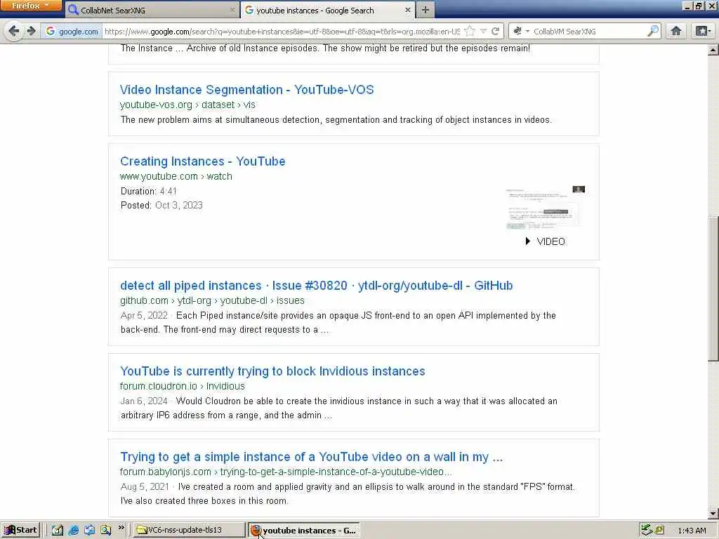Select the youtube instances Google Search tab
This screenshot has width=719, height=539.
tap(327, 10)
